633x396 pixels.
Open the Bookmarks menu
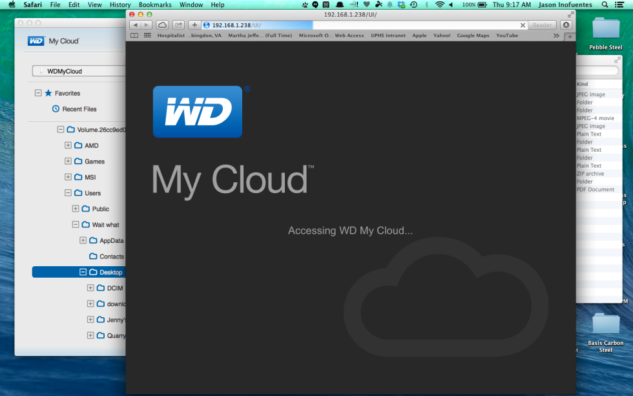pyautogui.click(x=155, y=5)
